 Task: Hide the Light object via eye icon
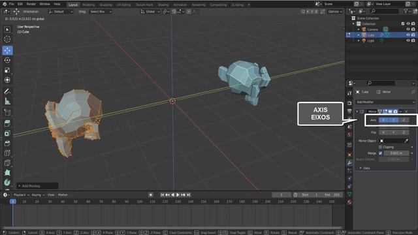pyautogui.click(x=408, y=40)
